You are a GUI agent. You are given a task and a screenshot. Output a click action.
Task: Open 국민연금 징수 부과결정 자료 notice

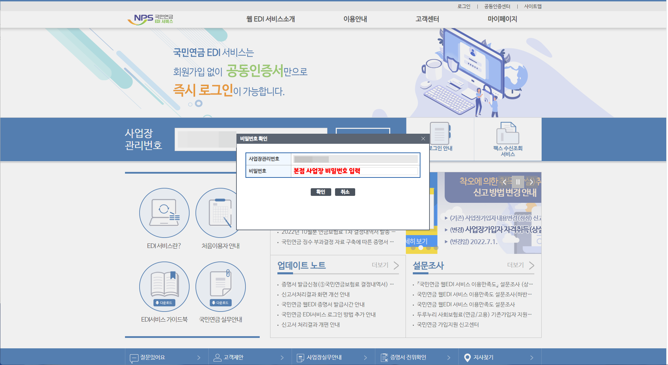point(337,242)
